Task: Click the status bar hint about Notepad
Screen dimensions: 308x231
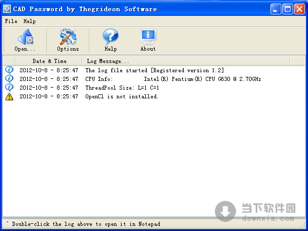Action: coord(86,224)
